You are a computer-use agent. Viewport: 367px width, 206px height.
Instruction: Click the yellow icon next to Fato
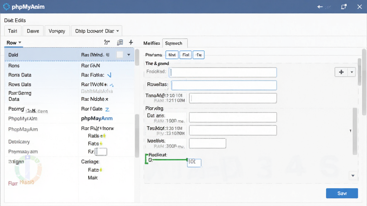pos(101,170)
